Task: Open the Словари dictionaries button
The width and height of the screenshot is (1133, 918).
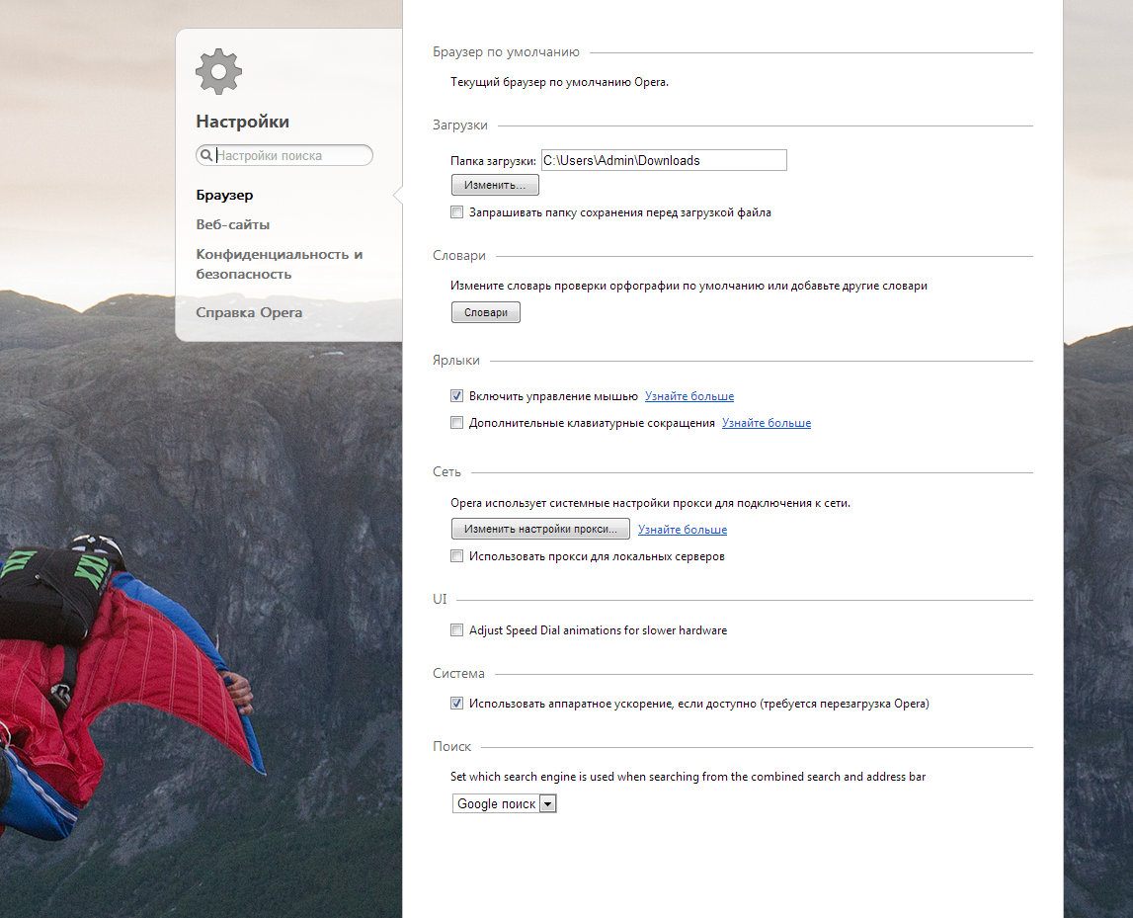Action: 486,312
